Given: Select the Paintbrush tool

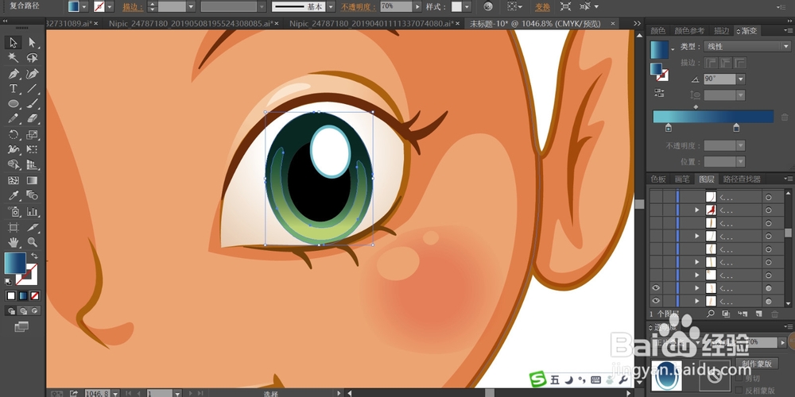Looking at the screenshot, I should [32, 104].
